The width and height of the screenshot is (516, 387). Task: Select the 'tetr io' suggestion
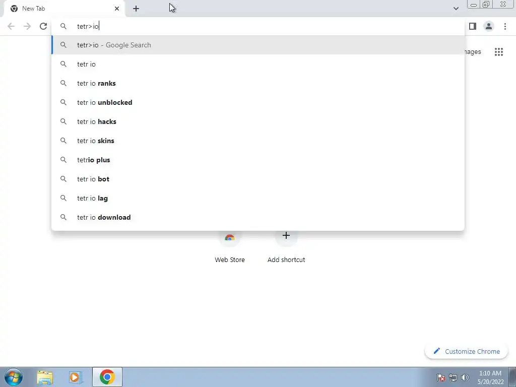point(259,64)
